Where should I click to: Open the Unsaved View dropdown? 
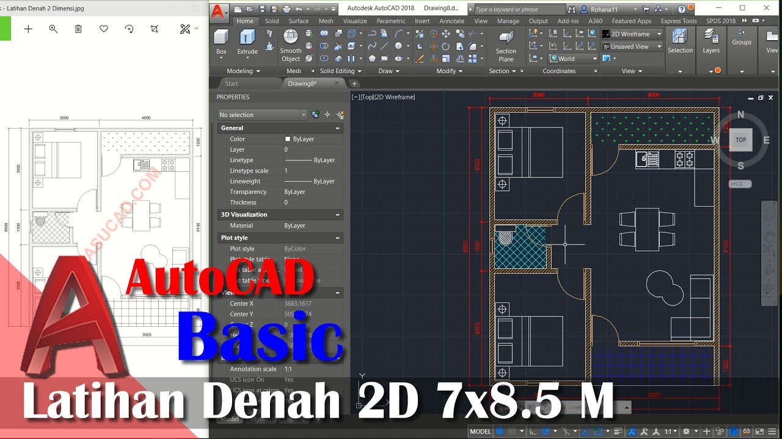[632, 46]
